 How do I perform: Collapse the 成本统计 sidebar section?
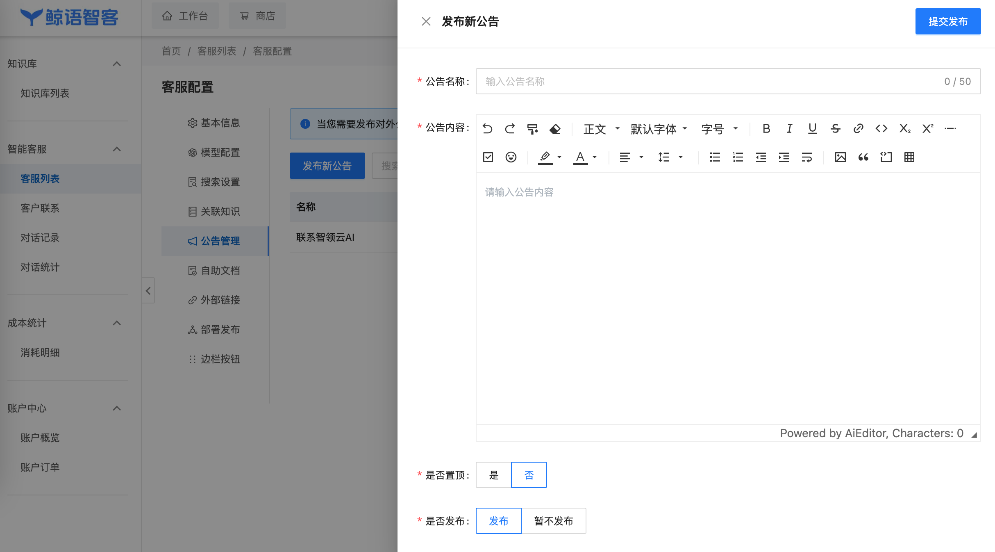tap(117, 323)
